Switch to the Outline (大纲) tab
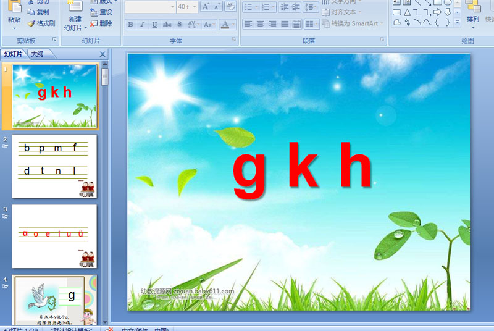 [x=38, y=54]
